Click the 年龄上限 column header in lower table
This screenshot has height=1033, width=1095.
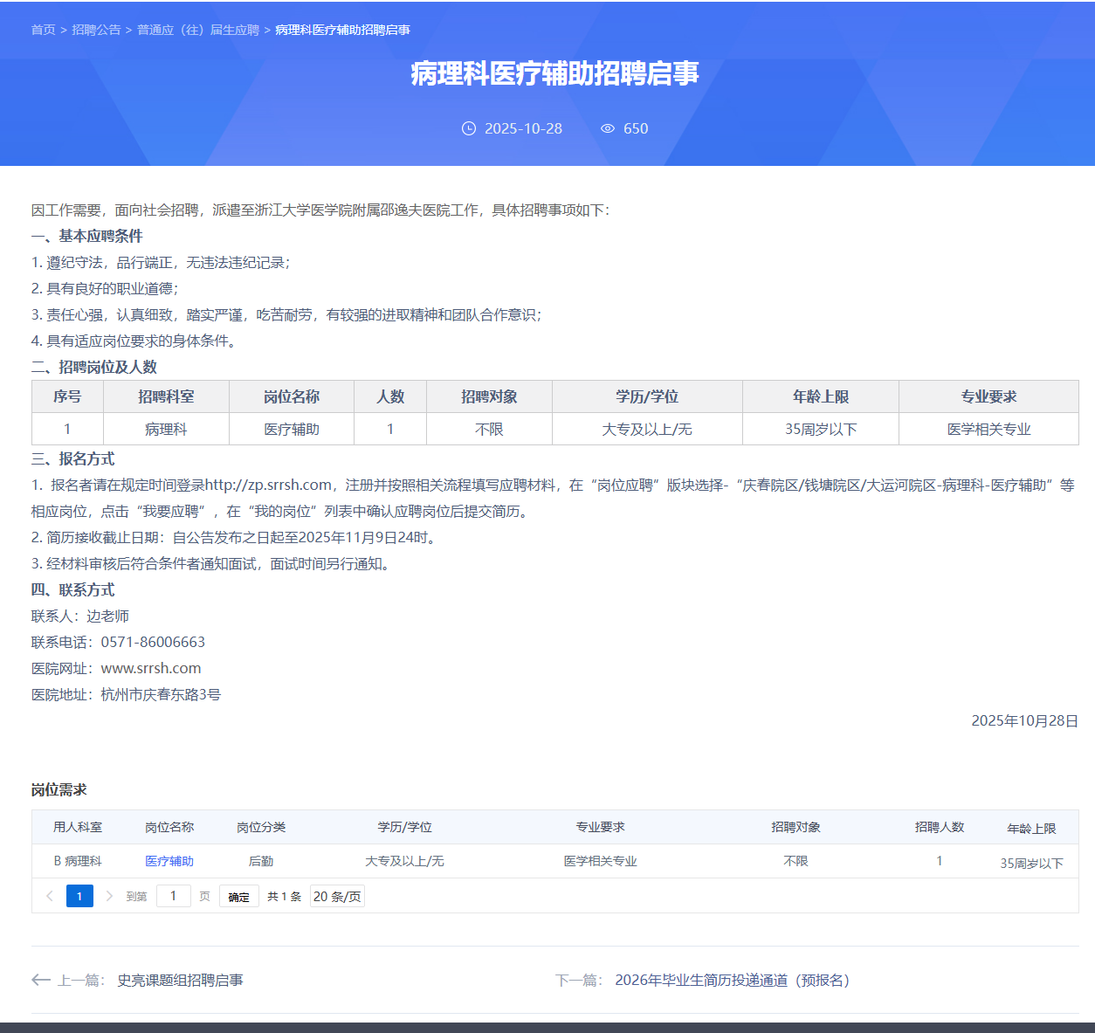[1031, 828]
